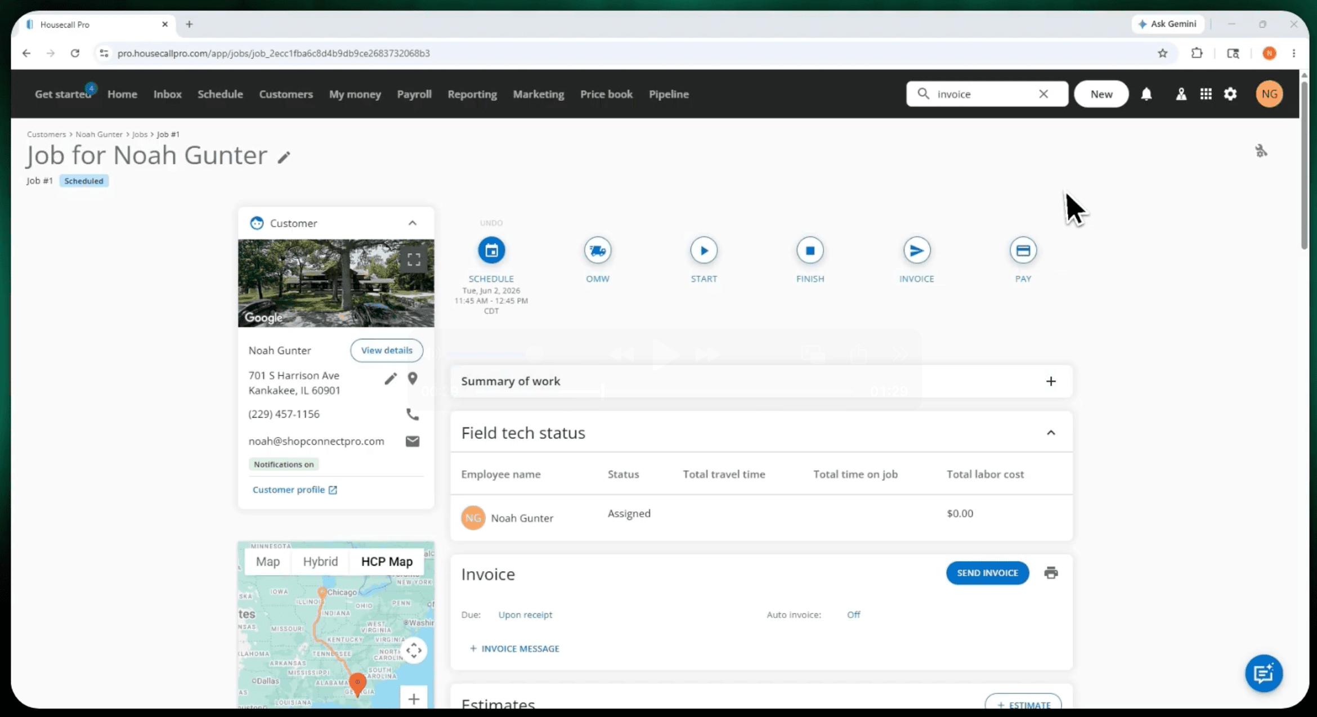Open the Payroll nav item
The width and height of the screenshot is (1317, 717).
tap(414, 94)
